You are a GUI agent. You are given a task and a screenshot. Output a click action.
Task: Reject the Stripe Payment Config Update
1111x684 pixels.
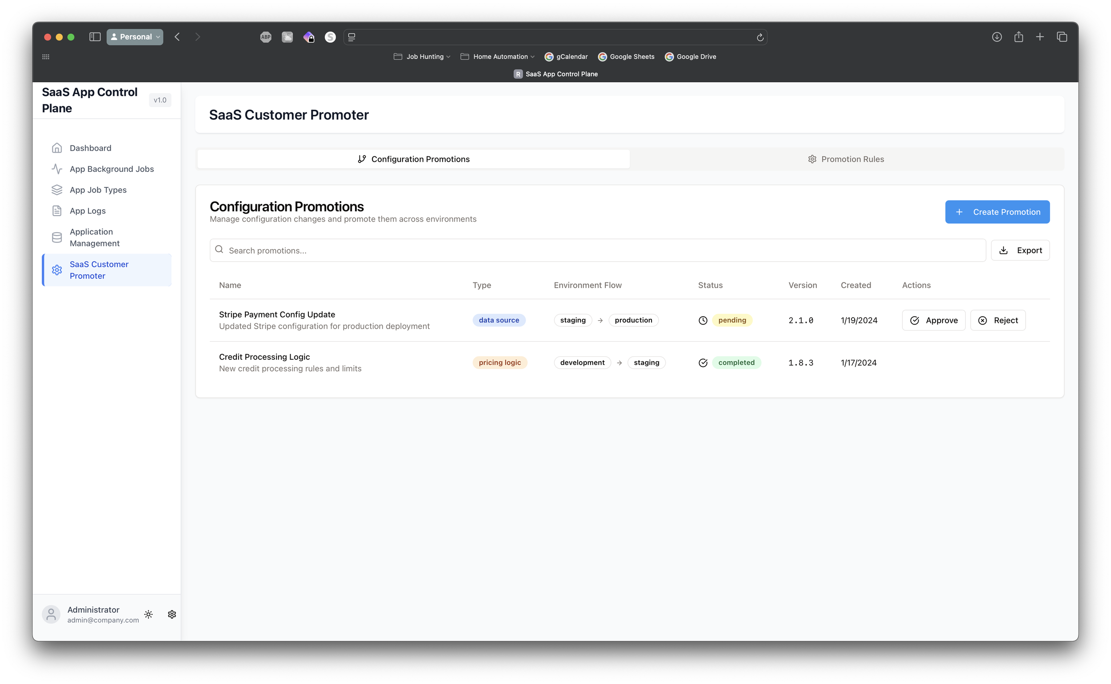click(997, 320)
